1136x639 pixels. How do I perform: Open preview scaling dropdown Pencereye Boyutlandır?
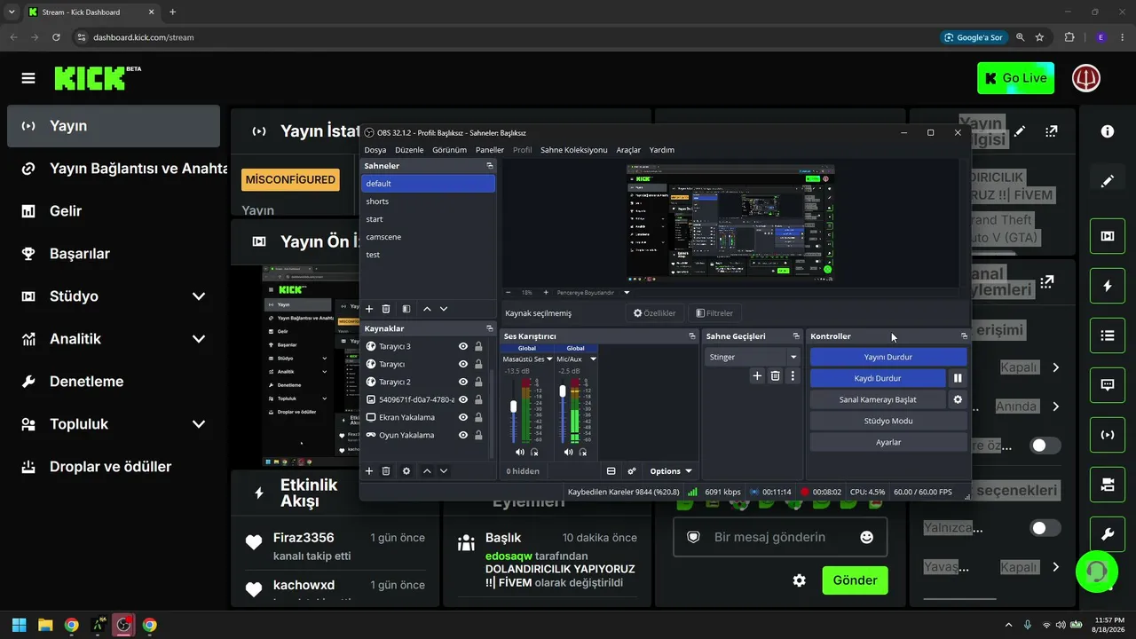(x=627, y=292)
